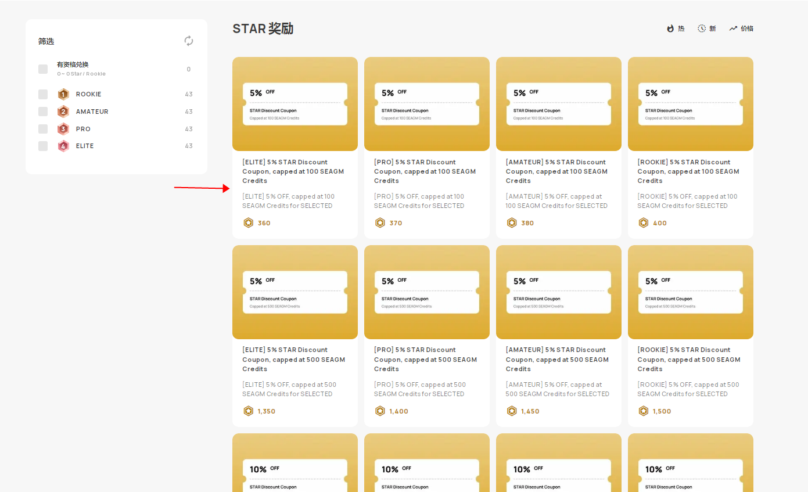Image resolution: width=808 pixels, height=492 pixels.
Task: Click the ELITE filter label text
Action: click(x=85, y=146)
